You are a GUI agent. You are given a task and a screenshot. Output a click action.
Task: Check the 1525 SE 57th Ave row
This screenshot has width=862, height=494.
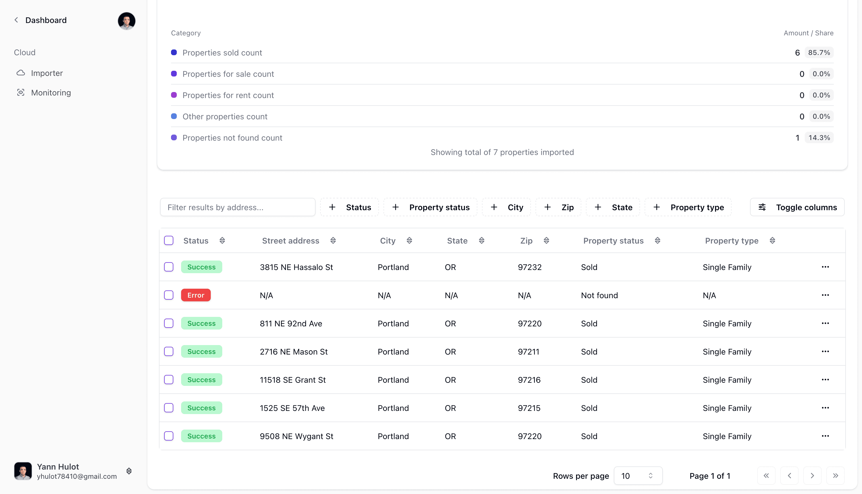point(169,408)
